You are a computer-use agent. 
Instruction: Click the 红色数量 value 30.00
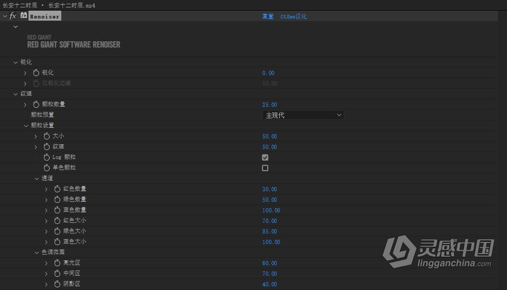tap(269, 189)
